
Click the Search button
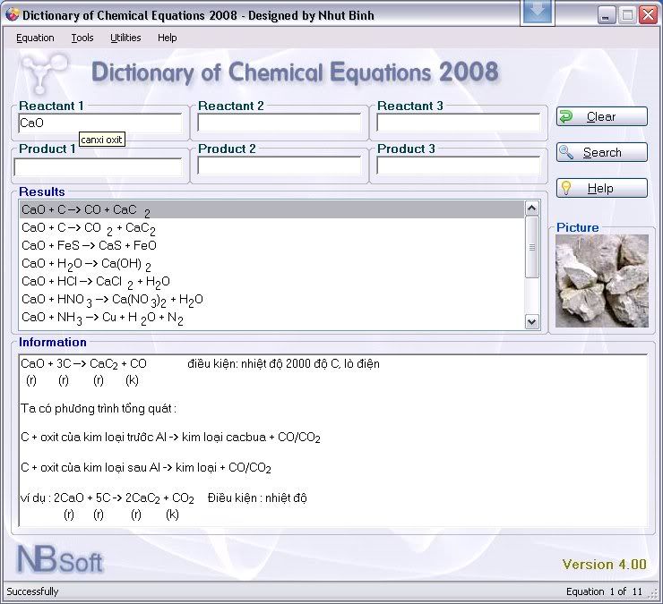602,152
